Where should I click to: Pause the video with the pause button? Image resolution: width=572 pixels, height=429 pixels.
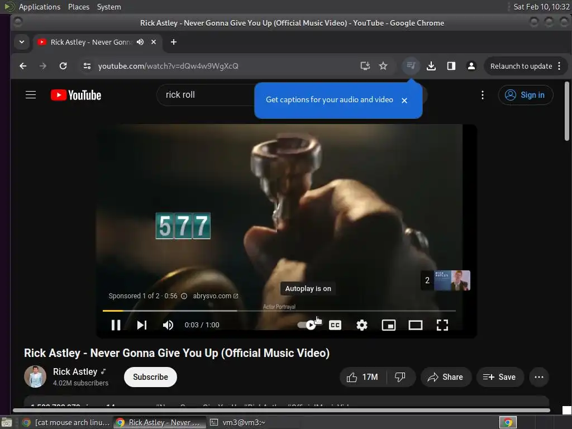116,325
